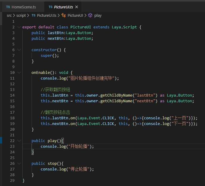Click the comment '//翻页按钮点击'
Screen dimensions: 205x186
click(x=55, y=112)
